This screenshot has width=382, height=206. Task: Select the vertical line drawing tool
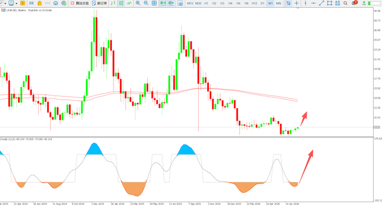pos(306,3)
